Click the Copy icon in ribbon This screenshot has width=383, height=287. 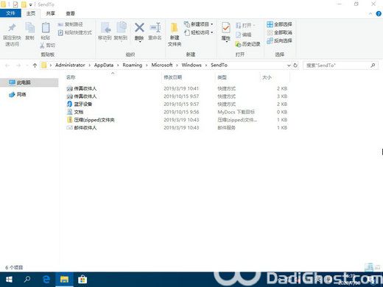[x=29, y=28]
